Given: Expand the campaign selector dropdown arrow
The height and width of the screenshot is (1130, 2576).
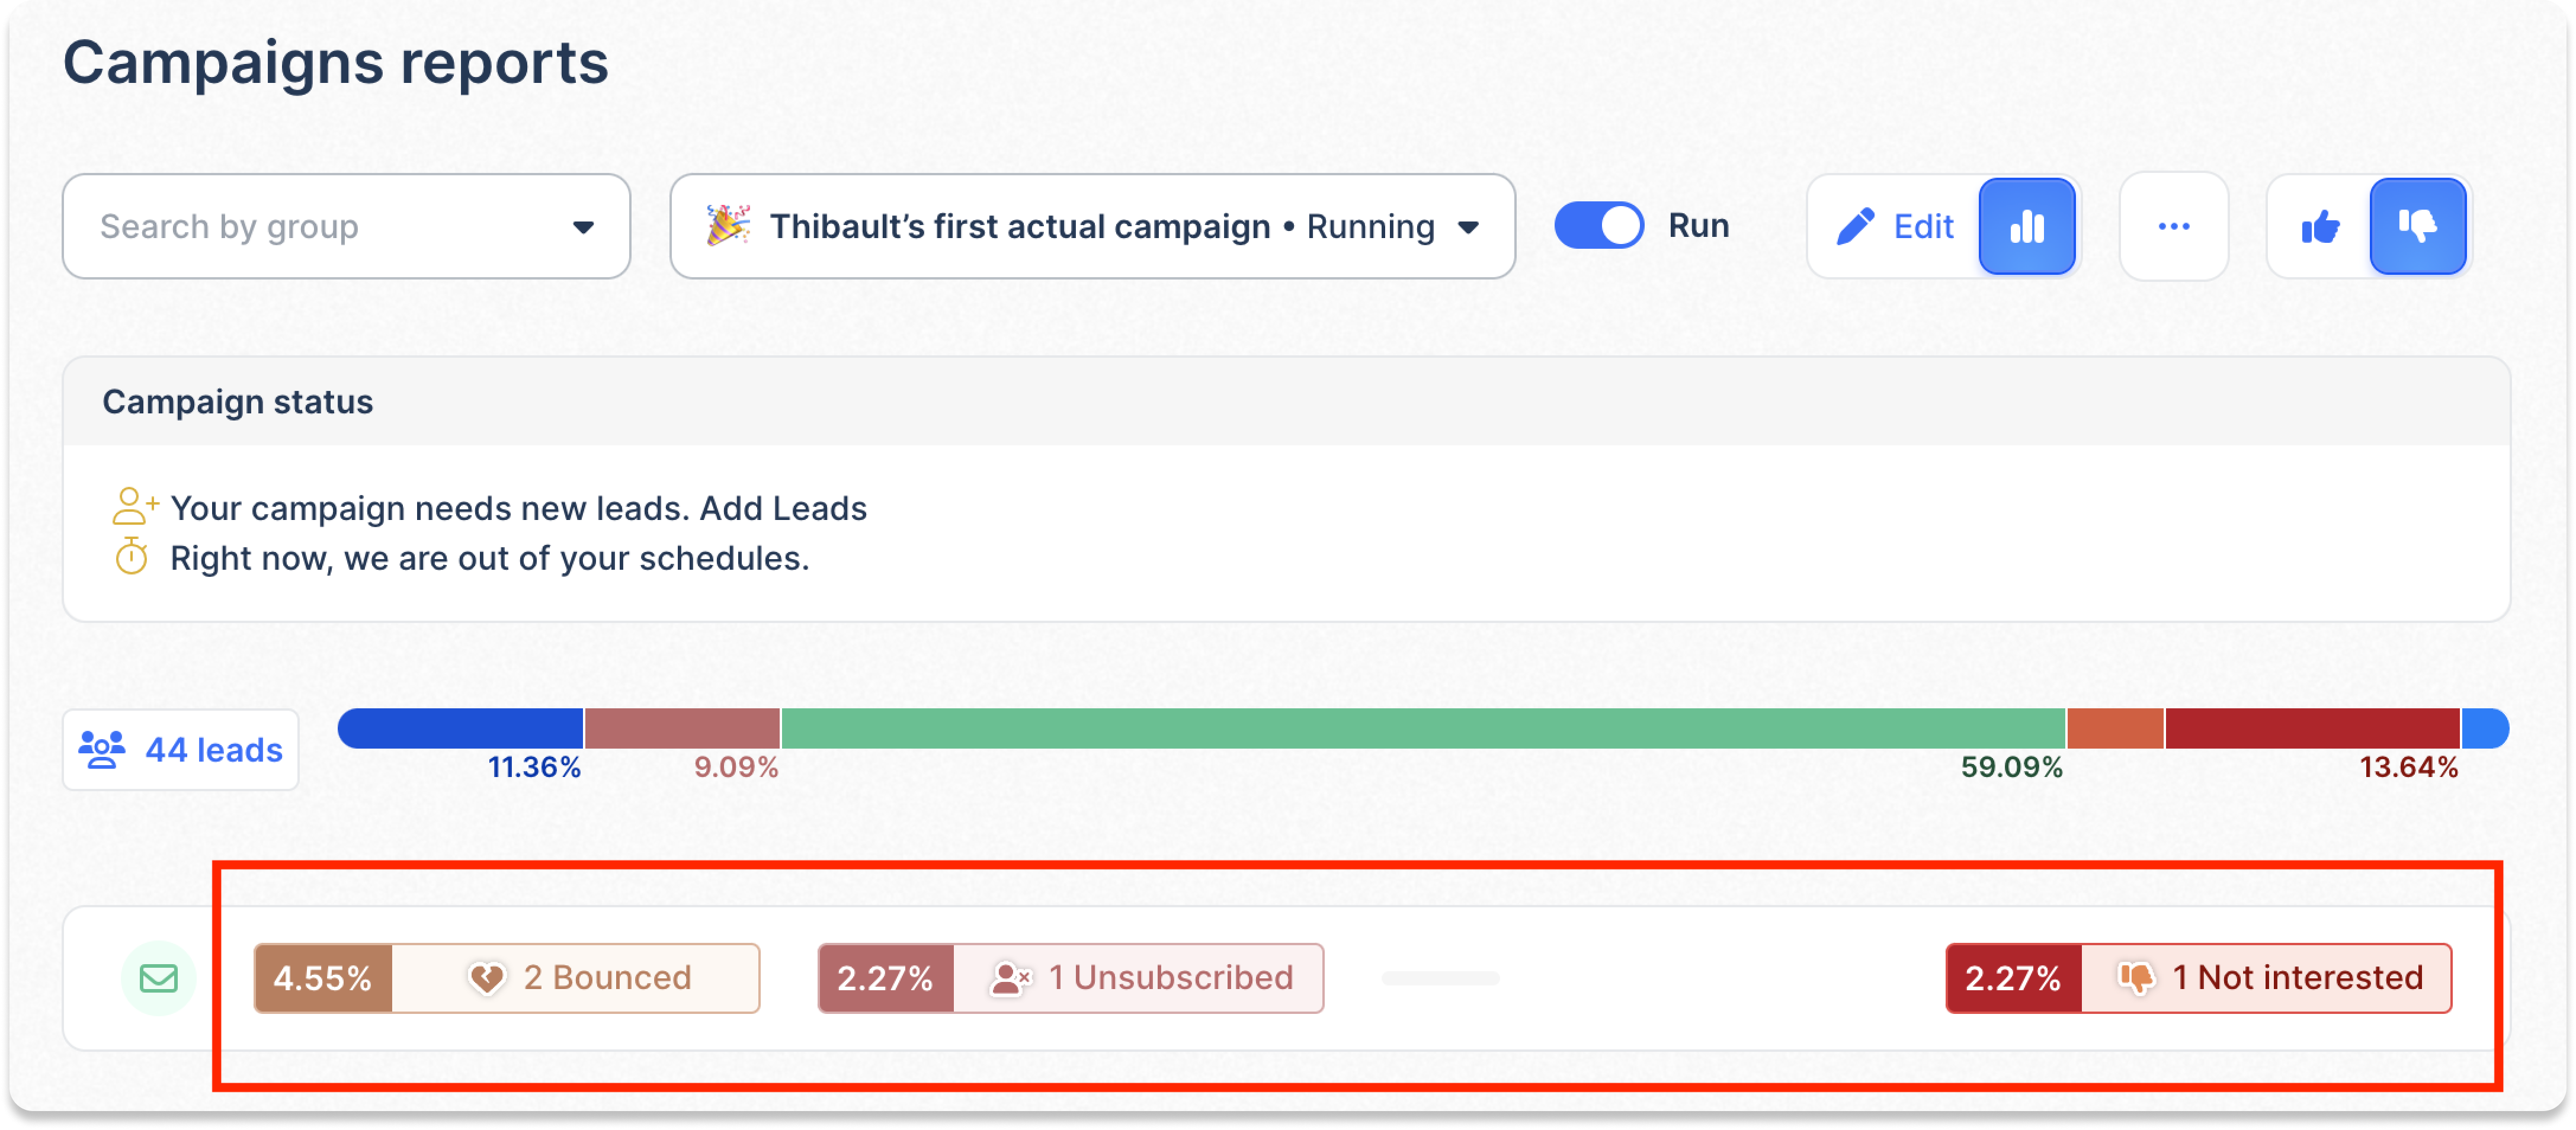Looking at the screenshot, I should 1468,227.
